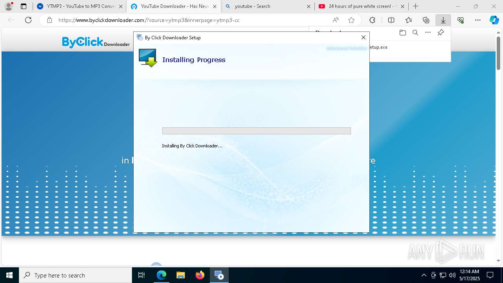Open Browser essentials icon

pos(461,20)
